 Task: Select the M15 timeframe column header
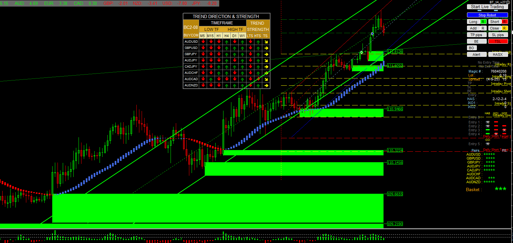[211, 35]
